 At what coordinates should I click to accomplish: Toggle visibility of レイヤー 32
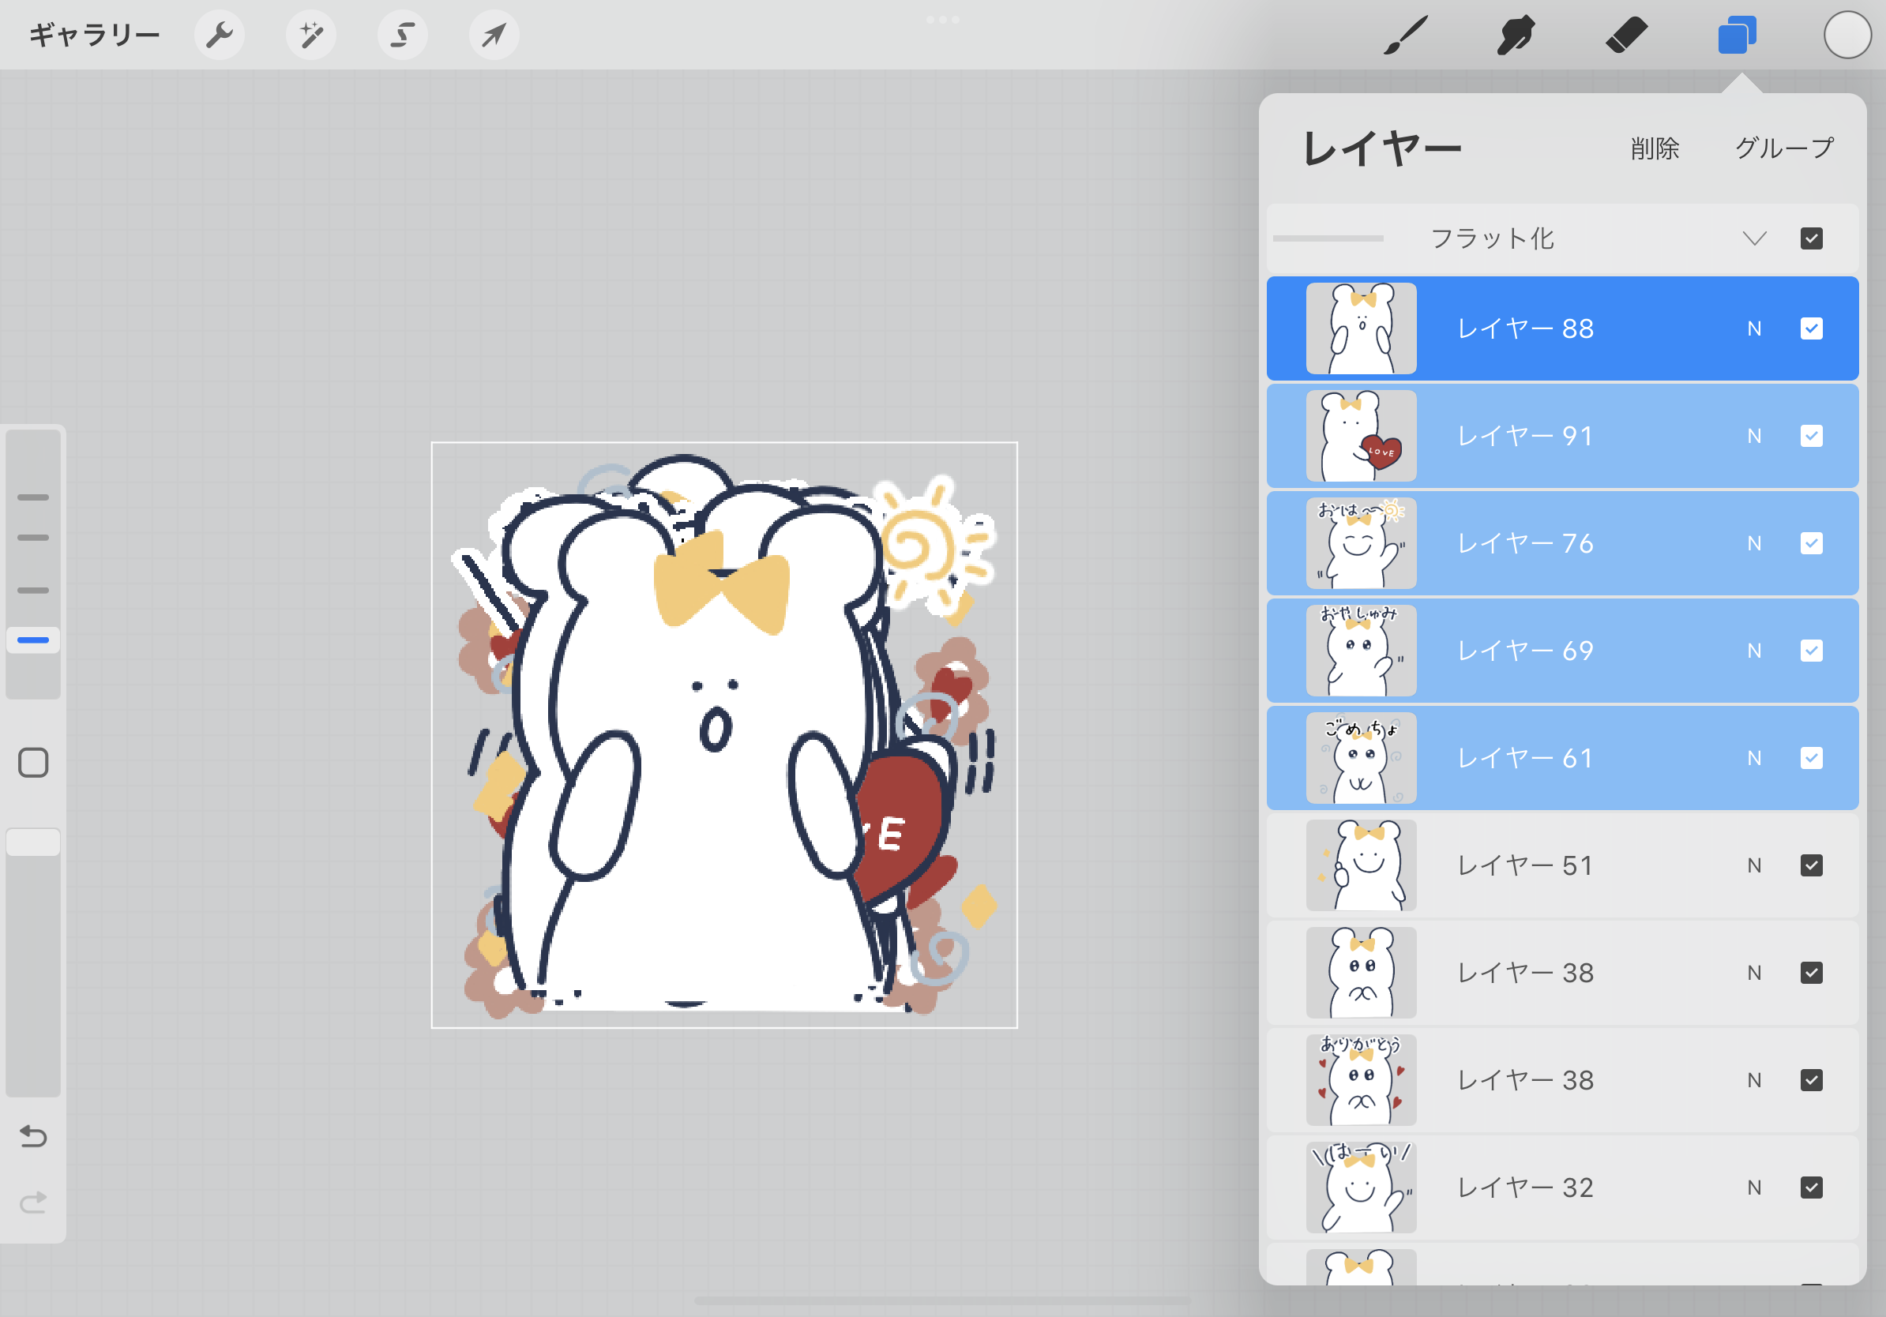click(1811, 1188)
